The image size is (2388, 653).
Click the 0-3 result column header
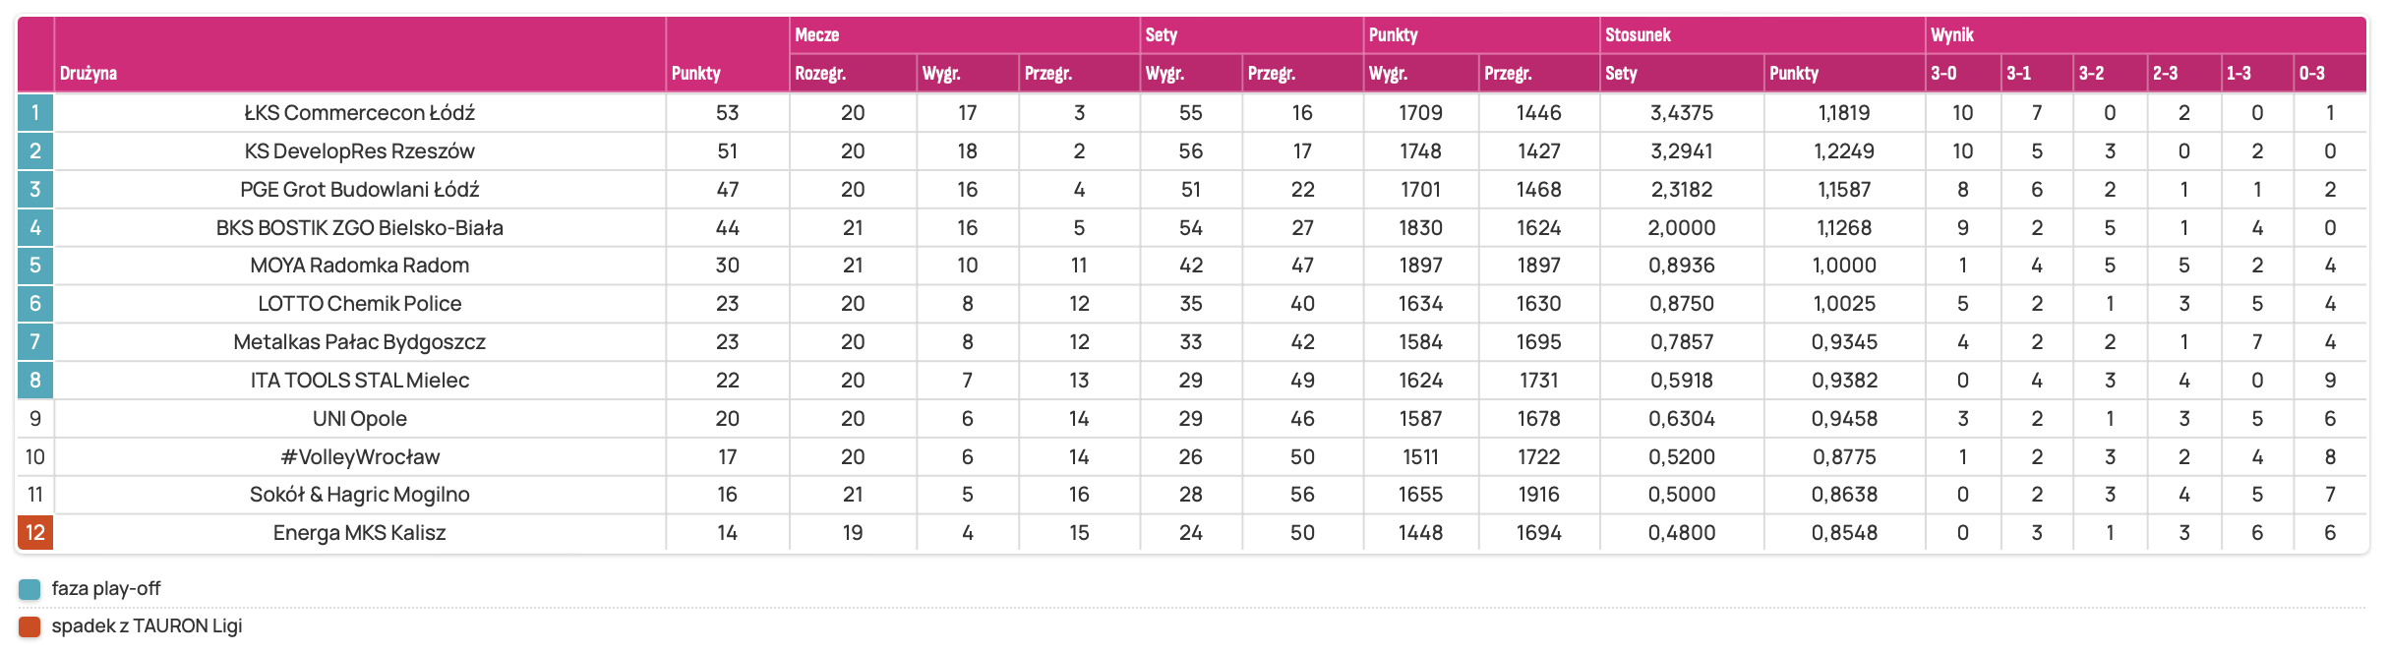pyautogui.click(x=2312, y=74)
